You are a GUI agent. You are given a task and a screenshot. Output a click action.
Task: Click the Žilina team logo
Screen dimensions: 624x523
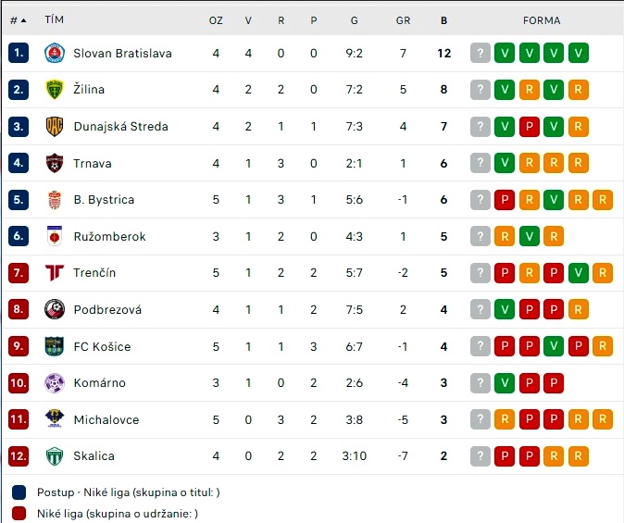pyautogui.click(x=54, y=89)
